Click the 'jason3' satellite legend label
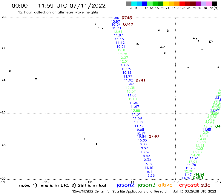The height and width of the screenshot is (194, 221). (146, 185)
